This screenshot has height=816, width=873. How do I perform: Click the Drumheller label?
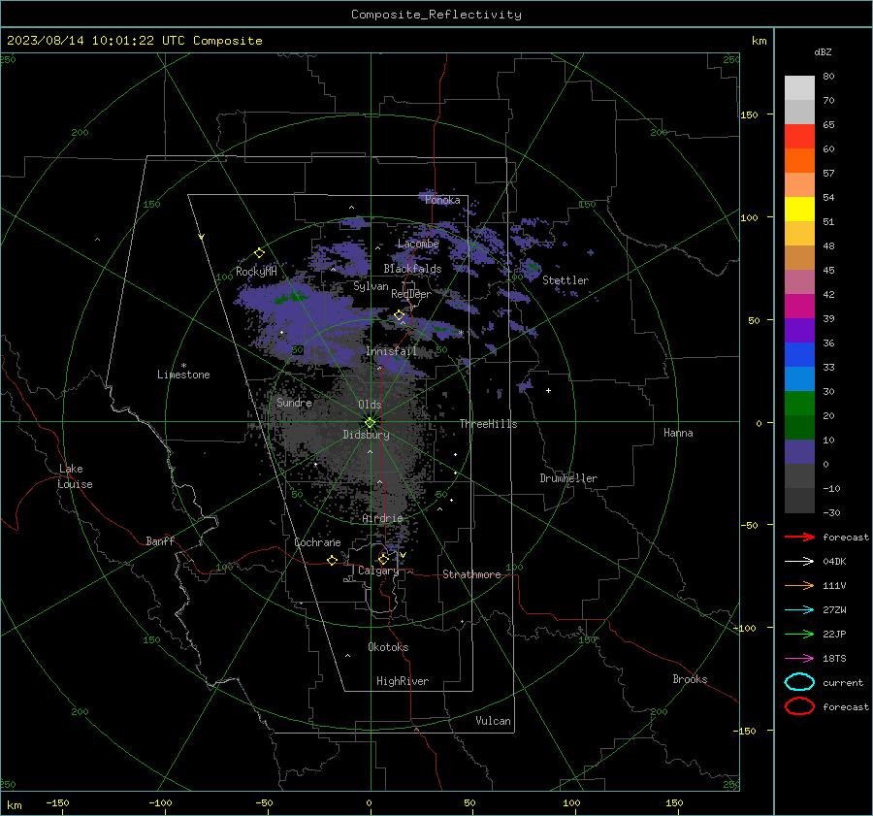[x=568, y=478]
